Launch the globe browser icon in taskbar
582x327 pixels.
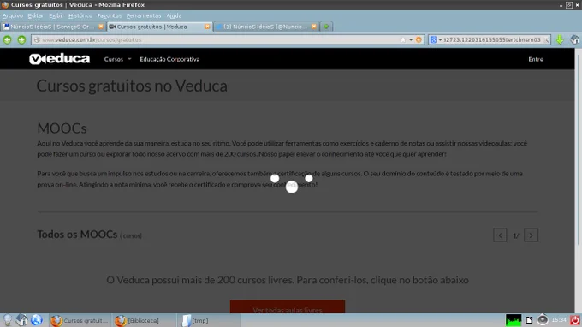pyautogui.click(x=36, y=320)
